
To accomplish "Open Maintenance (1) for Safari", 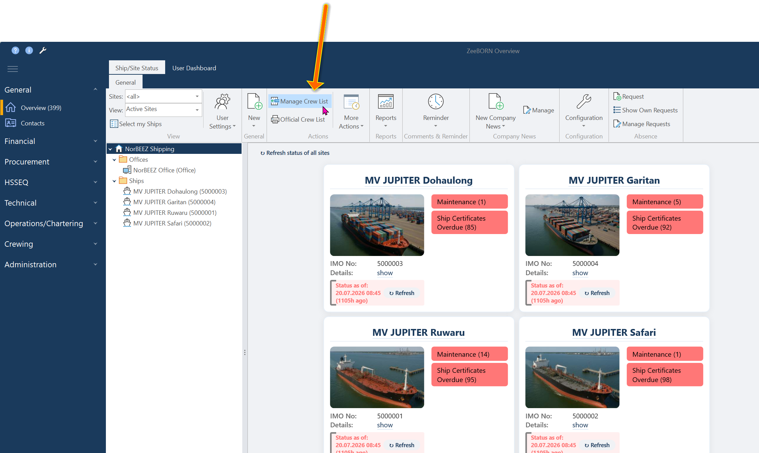I will tap(665, 354).
